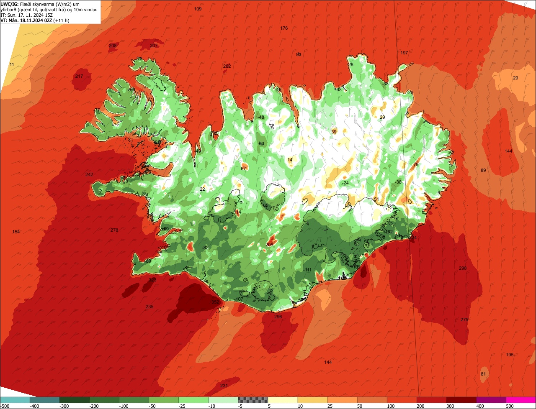Image resolution: width=536 pixels, height=409 pixels.
Task: Click the map value 205 in south-central Iceland
Action: point(269,245)
